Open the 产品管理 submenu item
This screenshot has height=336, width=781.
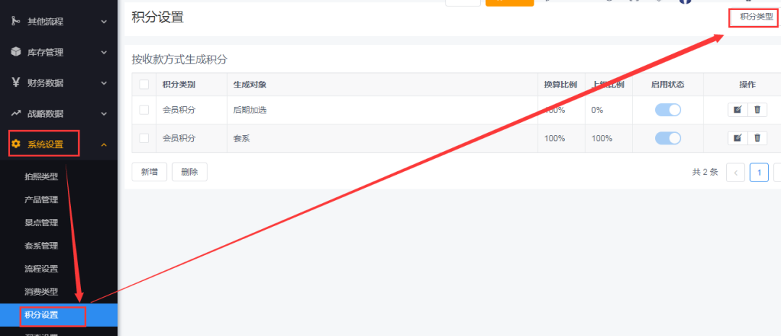pyautogui.click(x=41, y=199)
